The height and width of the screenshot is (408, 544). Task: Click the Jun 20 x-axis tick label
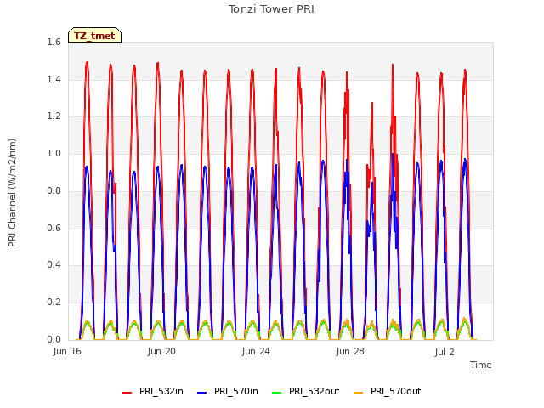coord(161,351)
